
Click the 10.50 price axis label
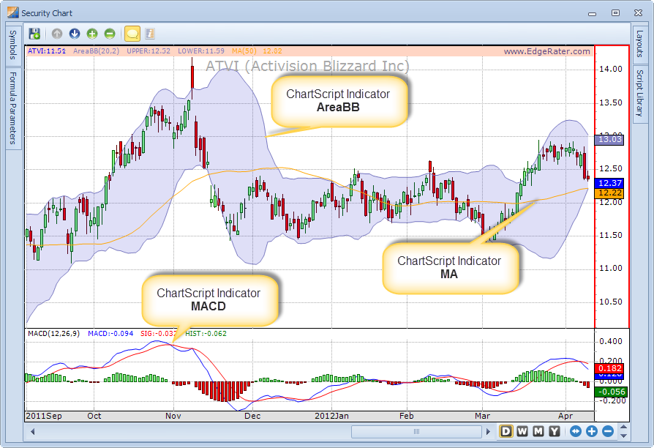coord(611,302)
